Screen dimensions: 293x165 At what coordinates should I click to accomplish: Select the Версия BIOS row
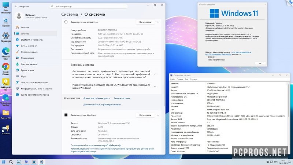pyautogui.click(x=228, y=120)
